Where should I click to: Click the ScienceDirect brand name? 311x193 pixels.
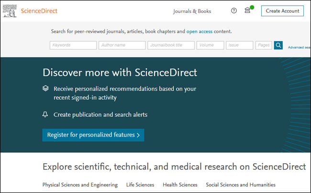39,11
